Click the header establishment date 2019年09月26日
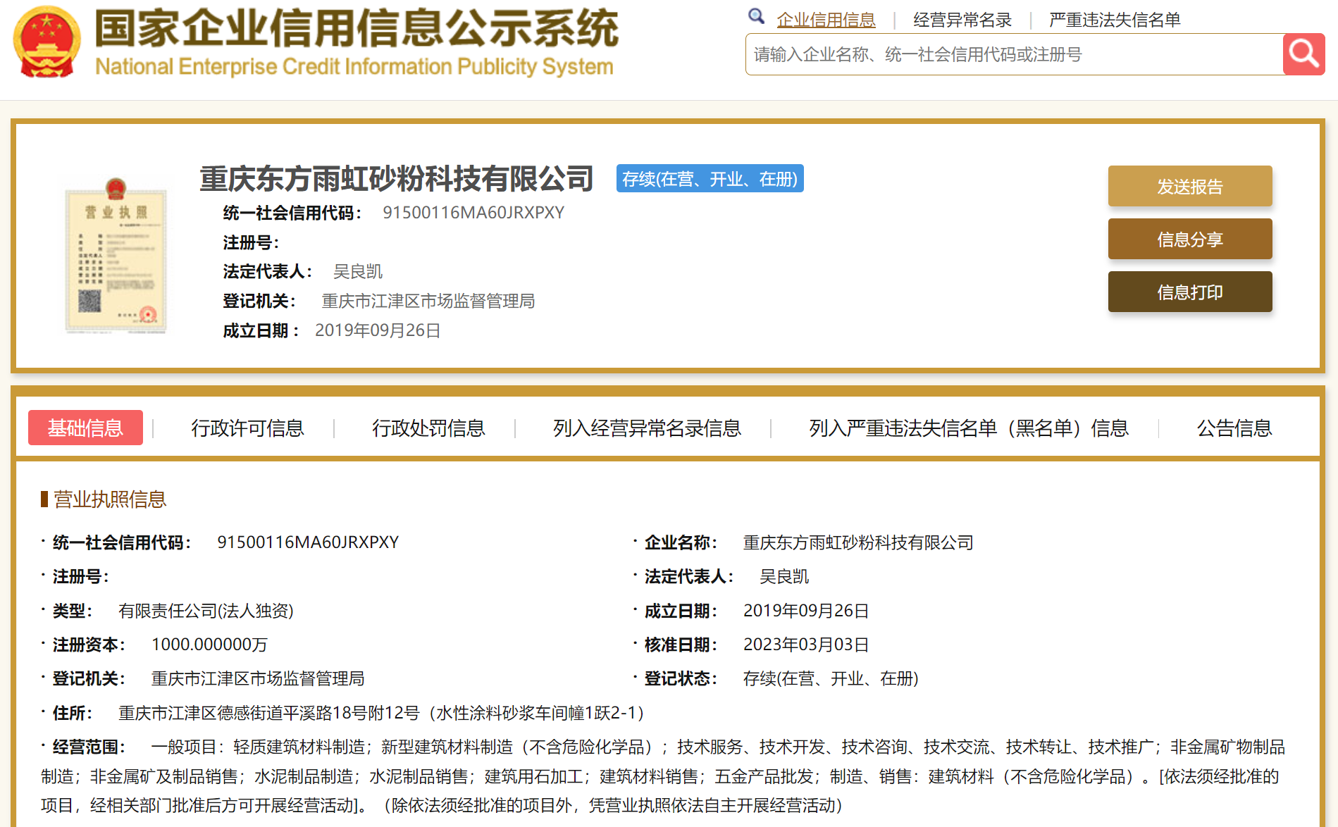This screenshot has height=827, width=1338. click(x=378, y=330)
